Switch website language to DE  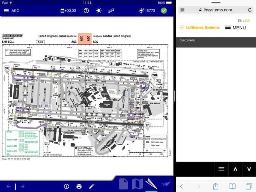point(247,21)
